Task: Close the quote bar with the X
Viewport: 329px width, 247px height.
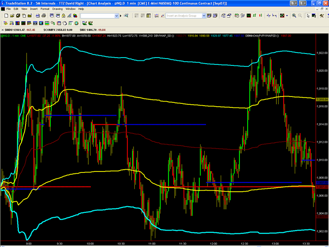Action: (3, 30)
